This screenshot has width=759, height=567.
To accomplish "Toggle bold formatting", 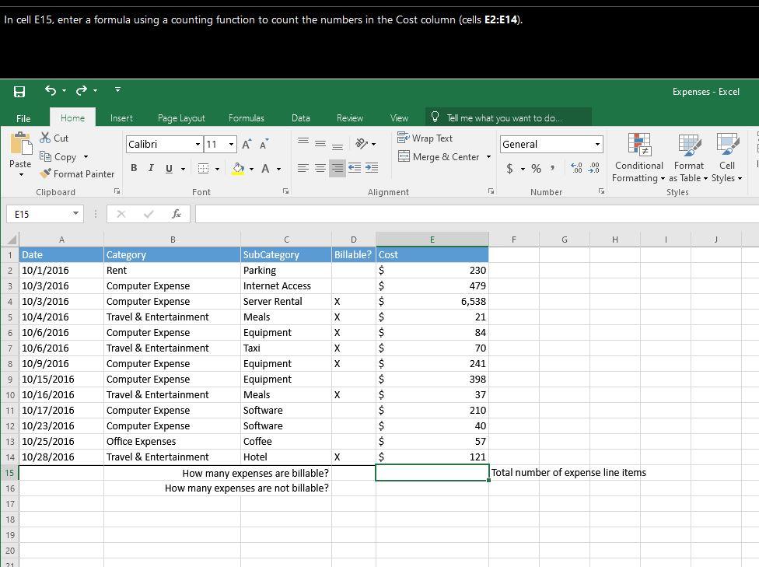I will click(133, 167).
